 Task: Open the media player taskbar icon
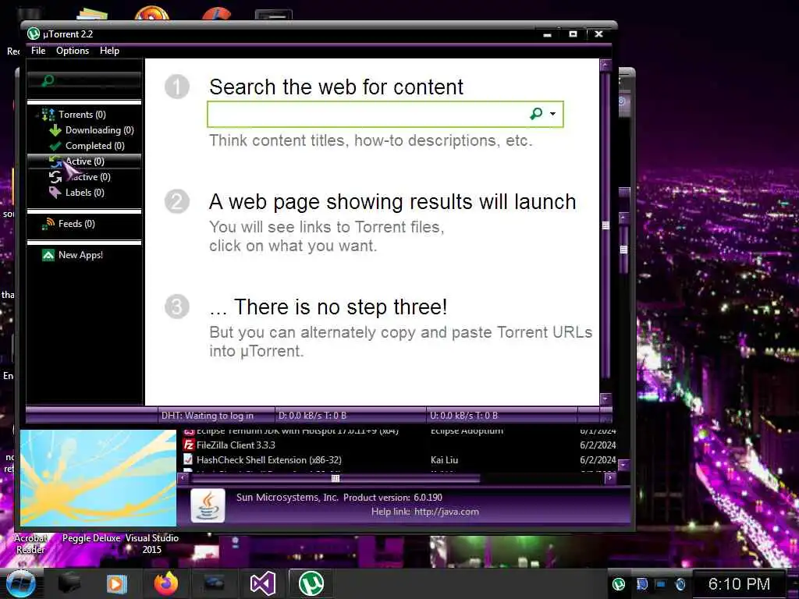click(x=117, y=583)
